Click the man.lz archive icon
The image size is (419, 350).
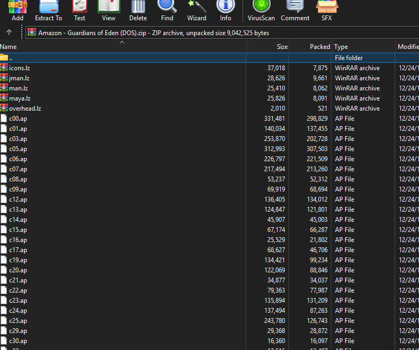4,88
